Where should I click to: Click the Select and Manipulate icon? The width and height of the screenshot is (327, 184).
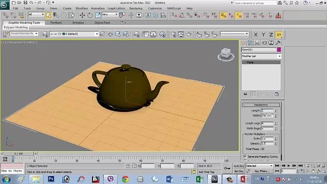pos(131,15)
